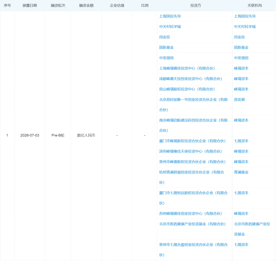Open 峰瑞资本 beside 成都峰睿天投创业投资中心
Image resolution: width=276 pixels, height=261 pixels.
241,79
